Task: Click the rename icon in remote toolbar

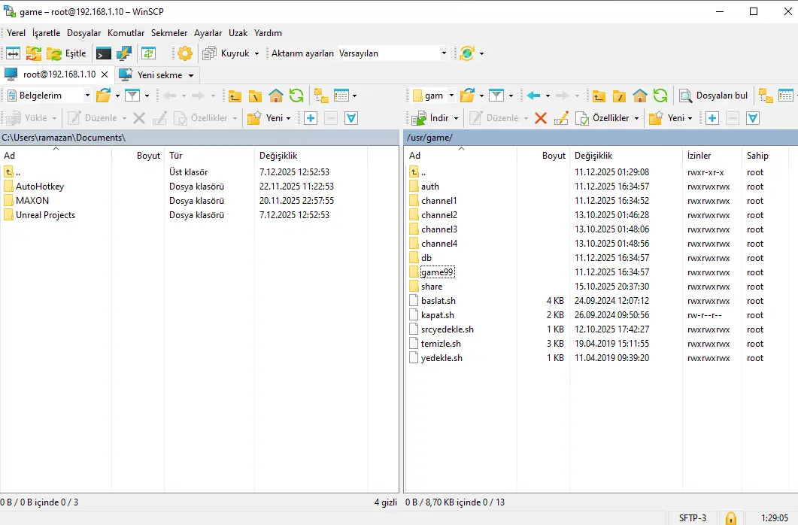Action: (561, 118)
